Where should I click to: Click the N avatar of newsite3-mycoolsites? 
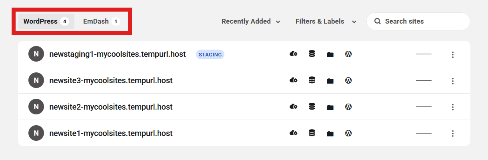tap(36, 80)
